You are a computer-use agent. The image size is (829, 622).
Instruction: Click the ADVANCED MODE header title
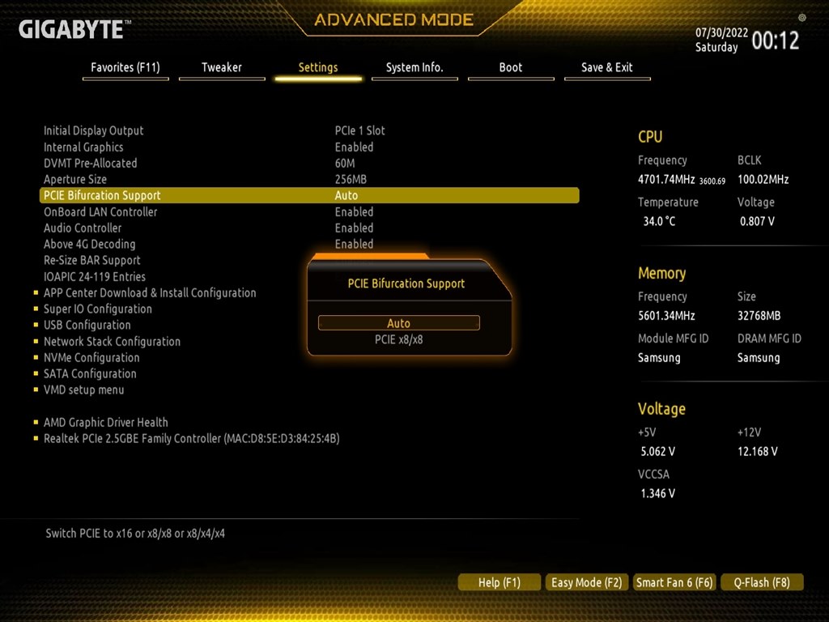point(394,20)
